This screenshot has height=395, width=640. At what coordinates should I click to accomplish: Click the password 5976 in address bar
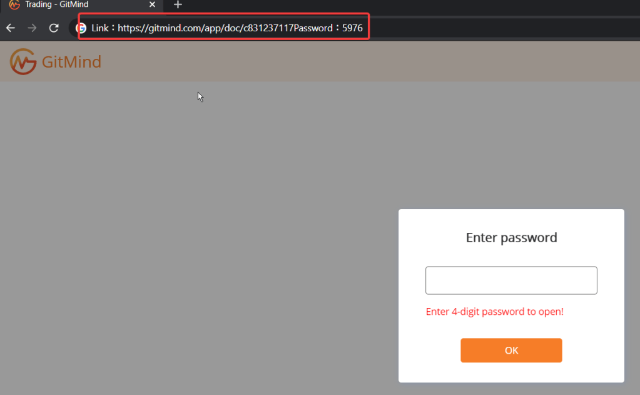tap(352, 28)
